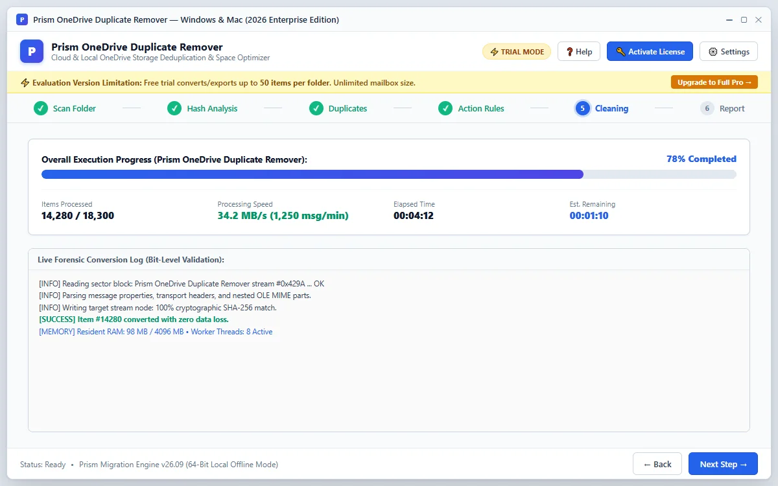
Task: Click the step 6 circle for Report
Action: coord(707,108)
